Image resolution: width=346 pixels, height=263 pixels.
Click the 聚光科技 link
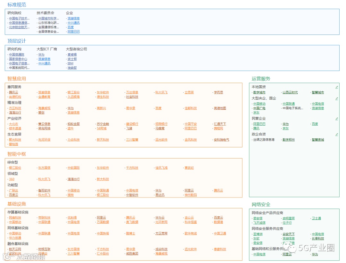15,140
